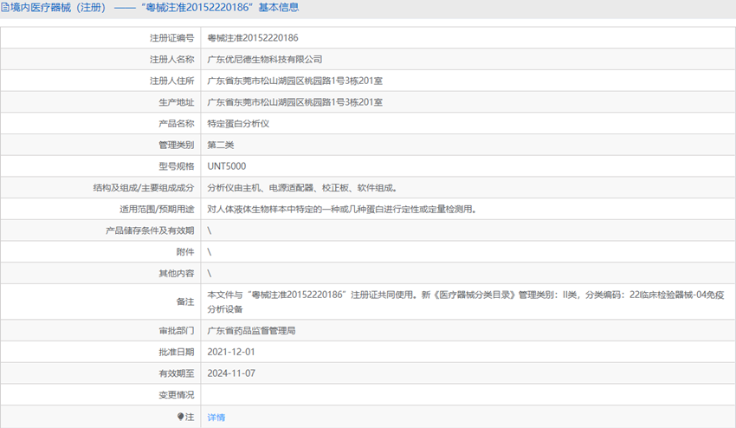Select the value 广东省药品监督管理局
Viewport: 736px width, 428px height.
click(251, 331)
